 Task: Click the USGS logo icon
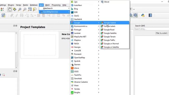[x=72, y=72]
